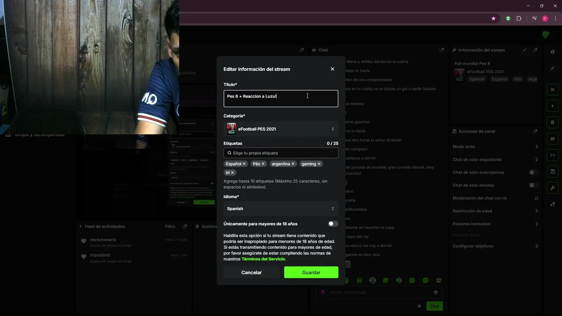Remove the irl tag
Viewport: 562px width, 316px height.
pos(232,172)
